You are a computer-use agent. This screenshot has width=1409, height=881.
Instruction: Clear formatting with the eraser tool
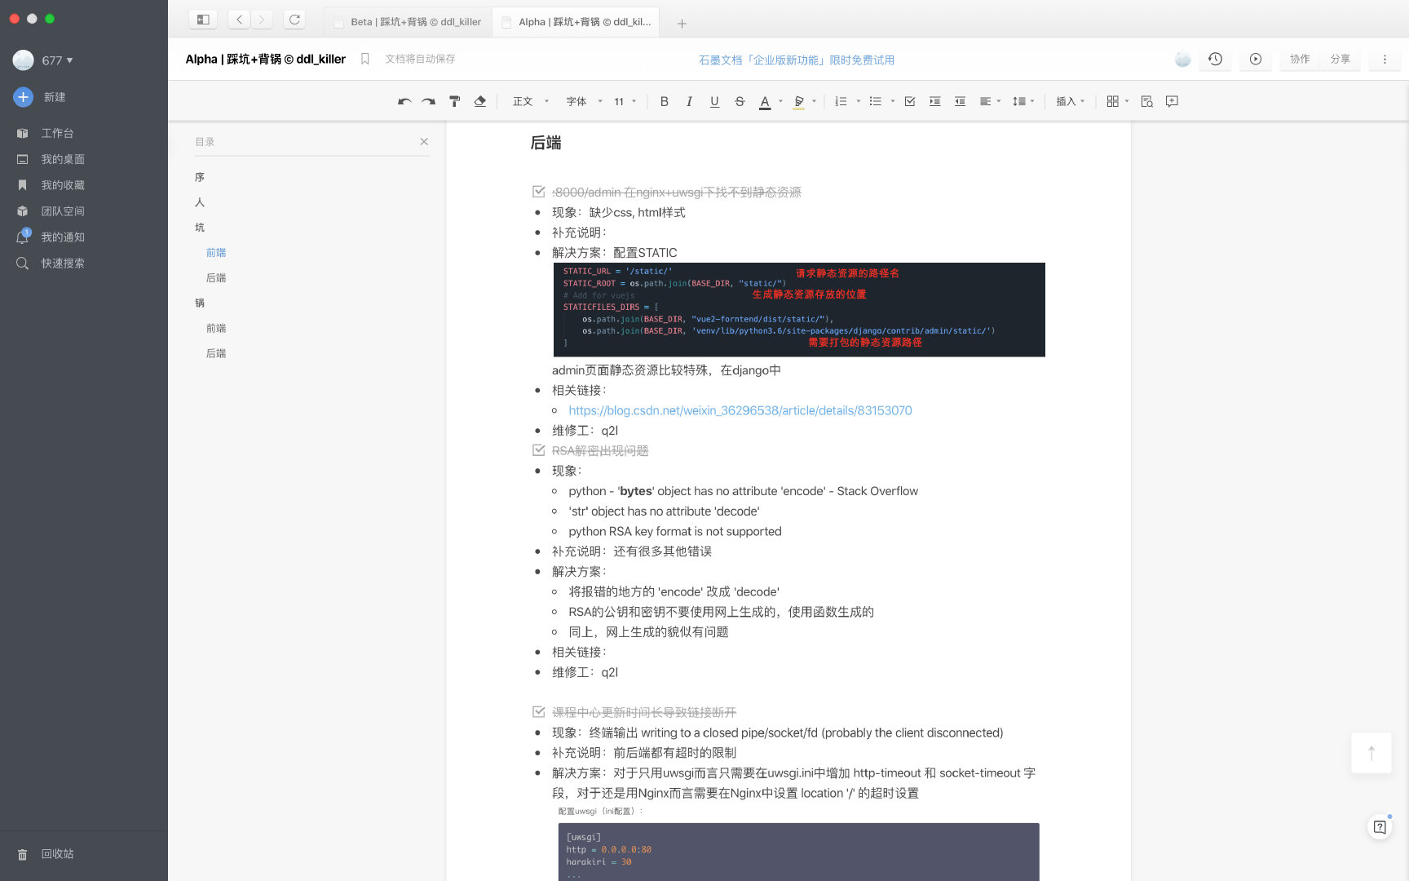point(480,101)
